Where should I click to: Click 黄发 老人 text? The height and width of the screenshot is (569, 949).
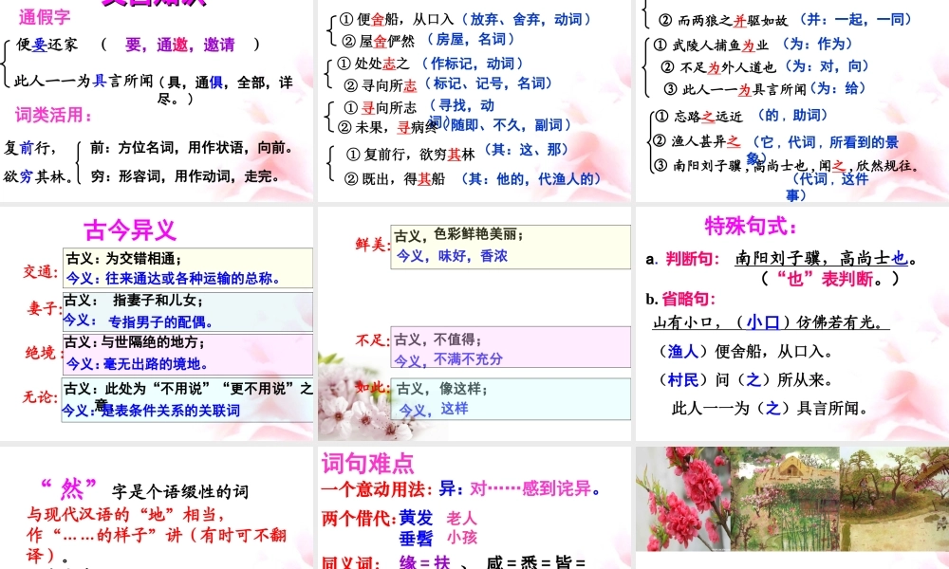tap(437, 518)
